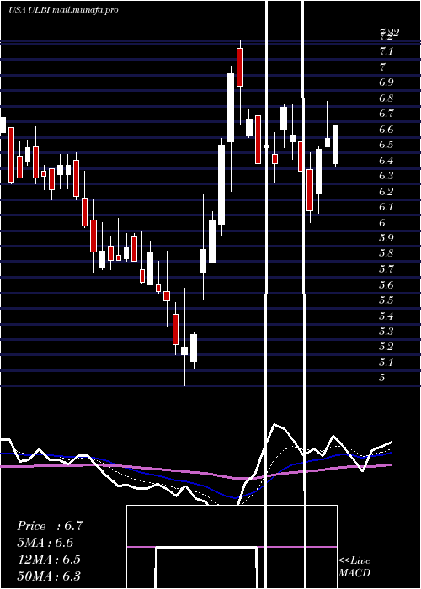
Task: Click the 5.4 price axis label
Action: [x=386, y=316]
